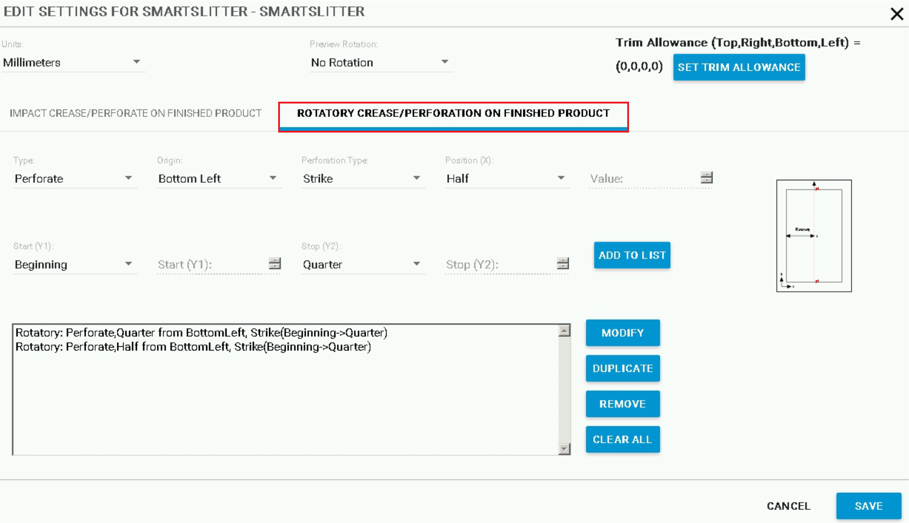
Task: Open the Stop (Y2) dropdown showing Quarter
Action: [362, 265]
